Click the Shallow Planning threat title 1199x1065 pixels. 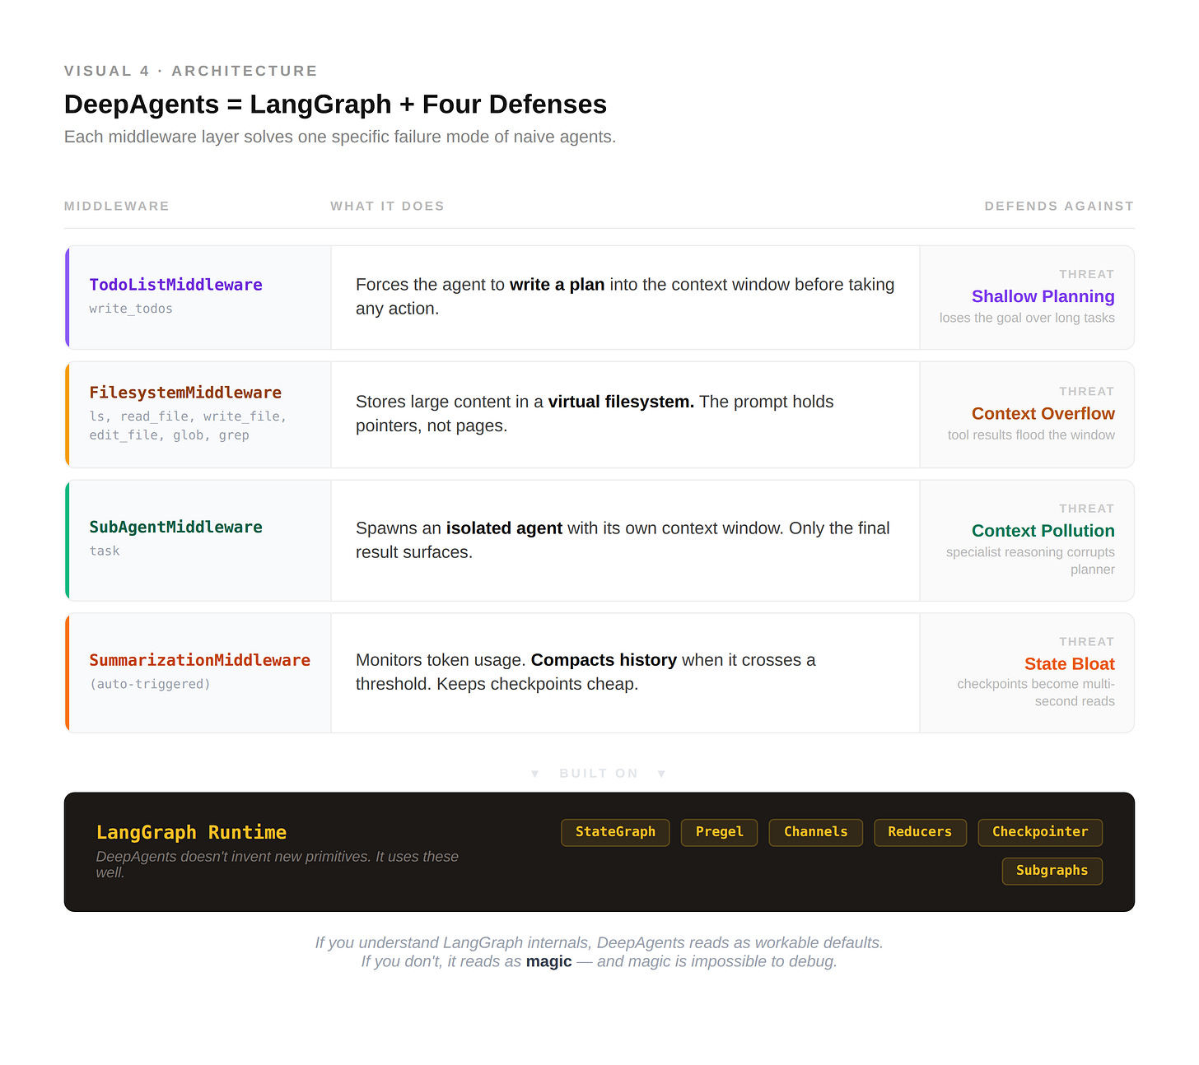1043,296
